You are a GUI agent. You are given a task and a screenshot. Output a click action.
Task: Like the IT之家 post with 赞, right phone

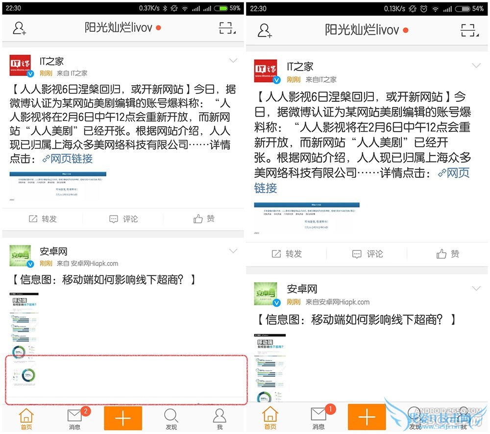pyautogui.click(x=448, y=254)
